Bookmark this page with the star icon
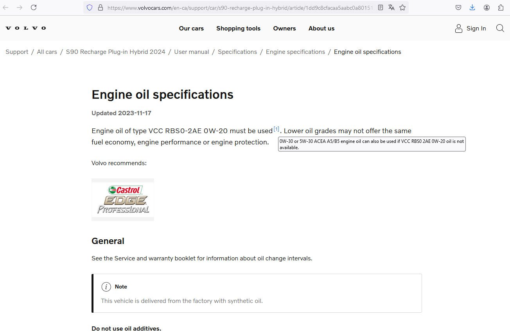 [x=402, y=7]
